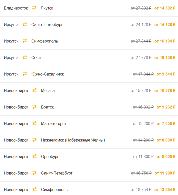This screenshot has width=178, height=195.
Task: Choose the 'от 10 278 ₽' Москва fare
Action: tap(165, 91)
